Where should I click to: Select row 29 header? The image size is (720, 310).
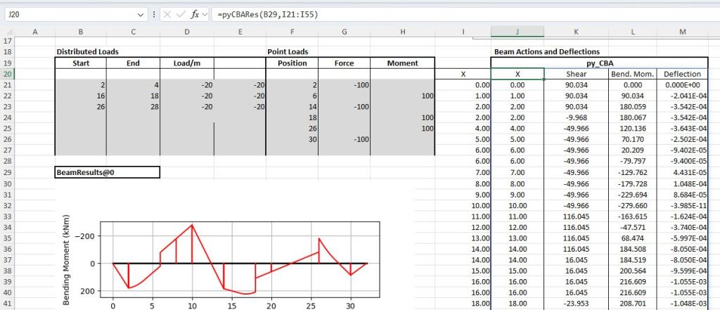point(8,172)
